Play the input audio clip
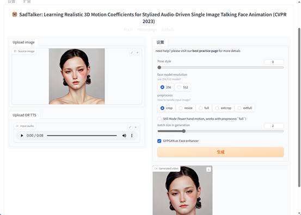This screenshot has height=215, width=301. [x=22, y=136]
